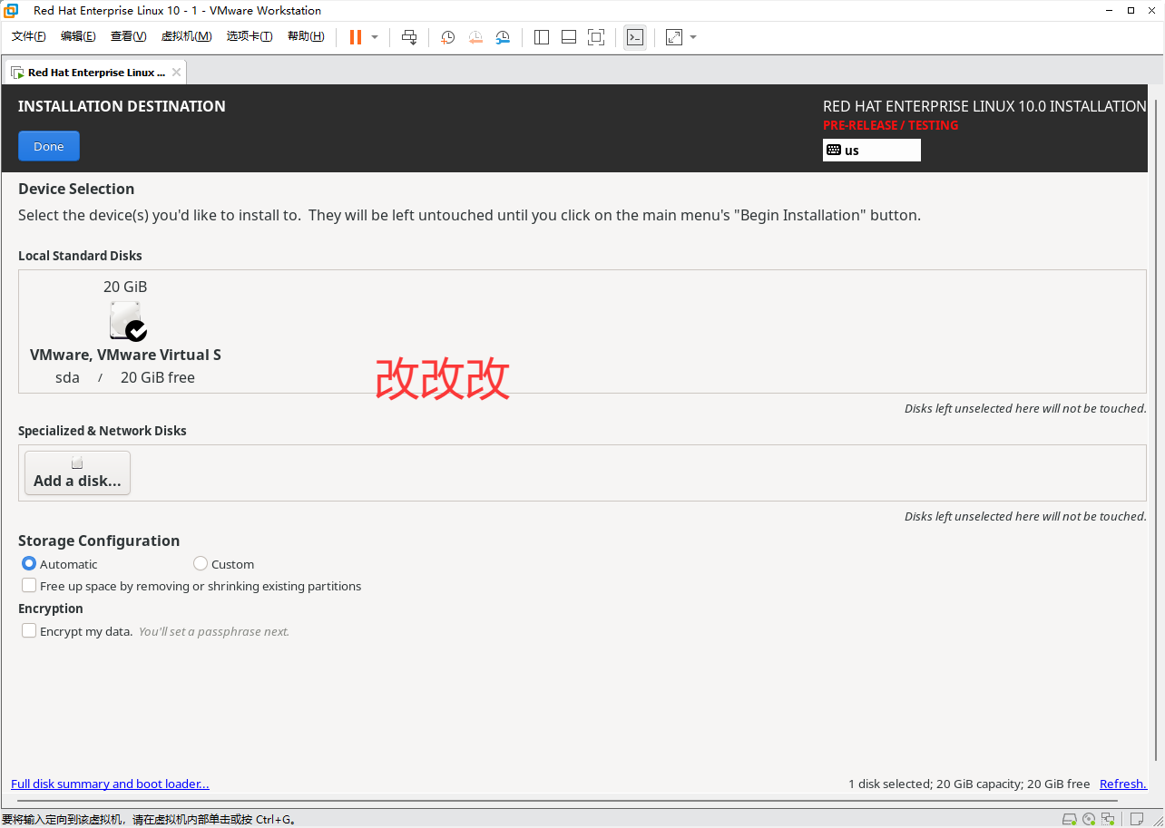Open the 虚拟机(M) menu
Viewport: 1165px width, 828px height.
tap(186, 36)
